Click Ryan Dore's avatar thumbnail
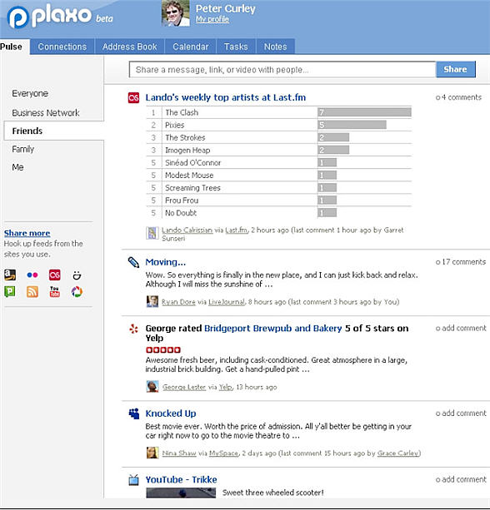The image size is (490, 510). 152,301
